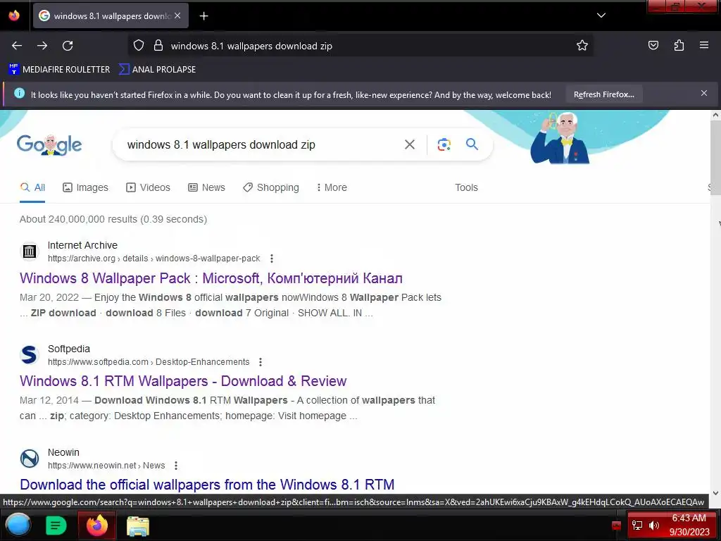
Task: Click the neowin.net URL breadcrumb text
Action: click(106, 466)
